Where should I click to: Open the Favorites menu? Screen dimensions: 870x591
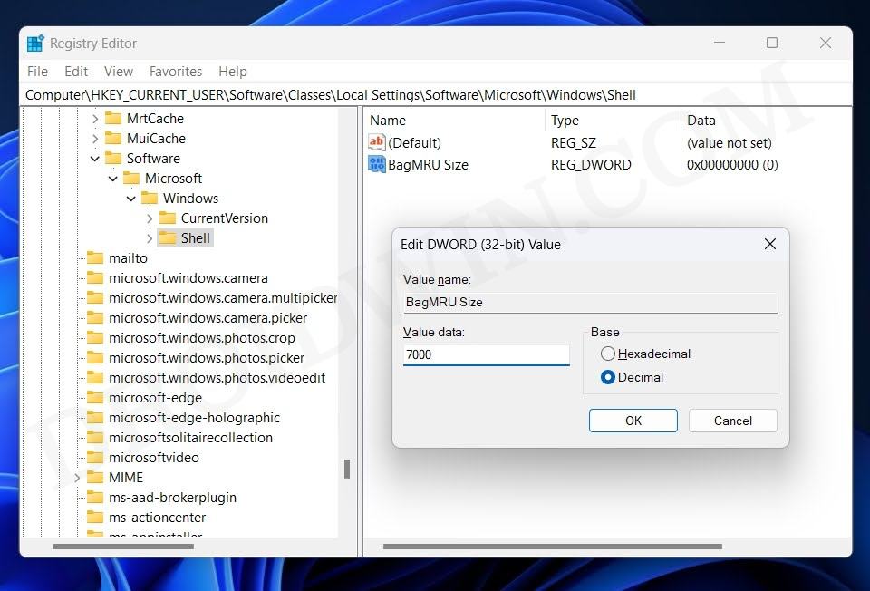(176, 71)
